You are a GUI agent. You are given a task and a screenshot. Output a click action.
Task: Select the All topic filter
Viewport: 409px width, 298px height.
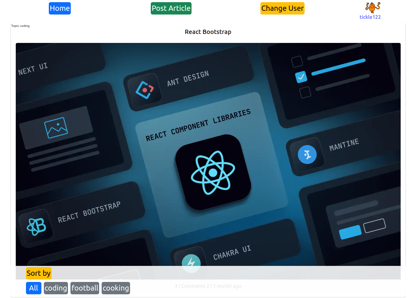click(34, 288)
